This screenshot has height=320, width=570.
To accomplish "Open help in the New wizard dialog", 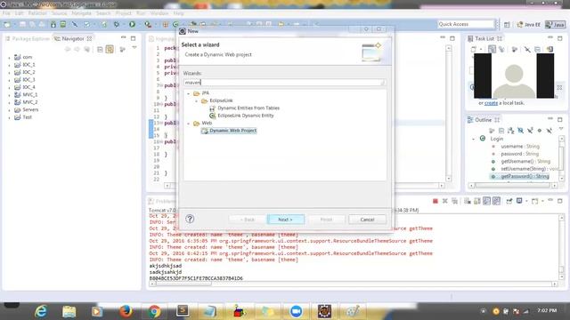I will coord(190,219).
